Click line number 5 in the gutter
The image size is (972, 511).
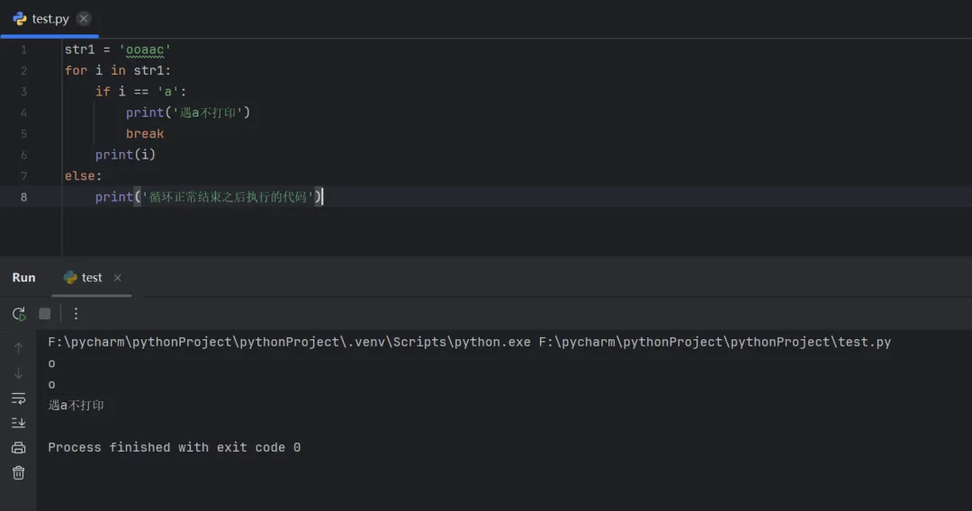pyautogui.click(x=23, y=134)
